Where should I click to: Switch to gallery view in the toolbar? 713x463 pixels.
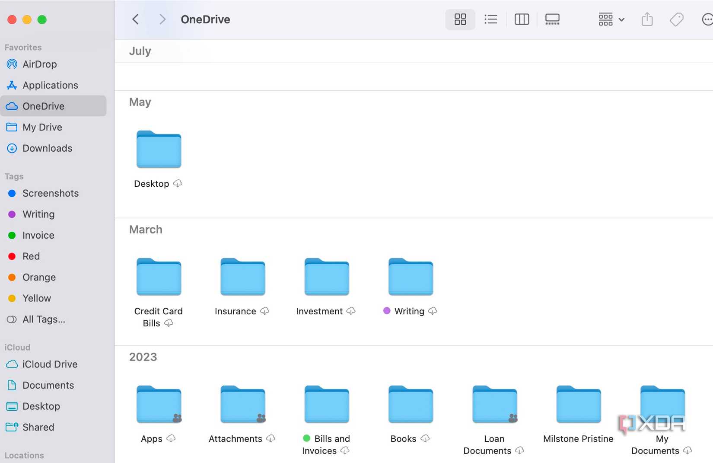tap(552, 19)
